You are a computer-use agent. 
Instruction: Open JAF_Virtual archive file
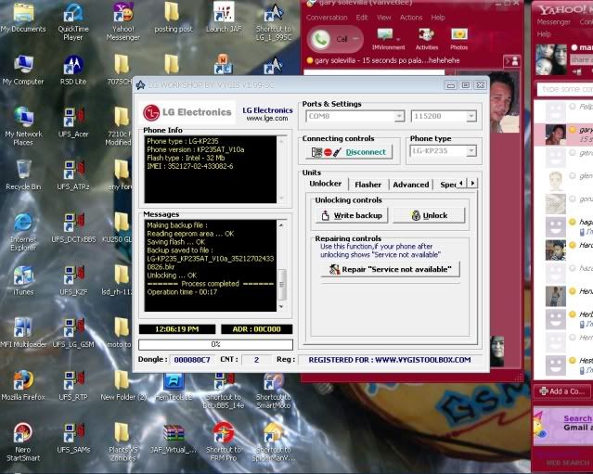pos(174,438)
